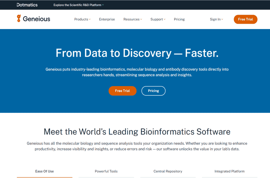Click the 'Geneious puts industry-leading bioinformatics' paragraph

[x=137, y=72]
